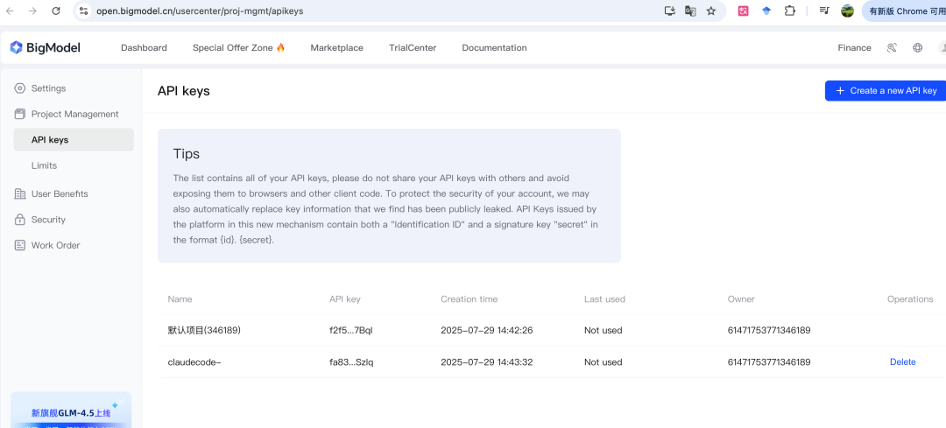
Task: Click the Project Management window icon
Action: pos(20,114)
